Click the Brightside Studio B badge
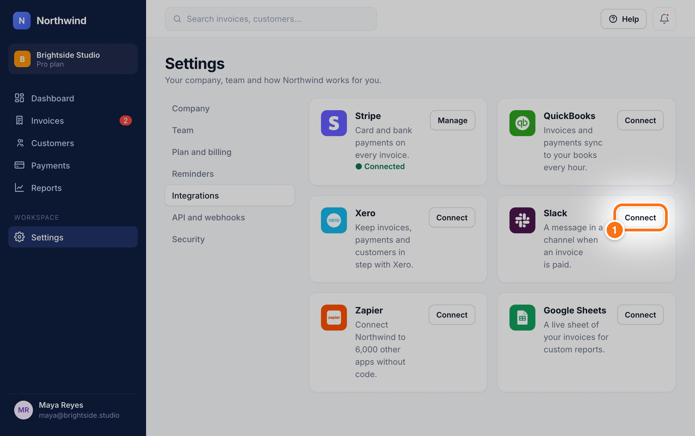This screenshot has width=695, height=436. 22,59
